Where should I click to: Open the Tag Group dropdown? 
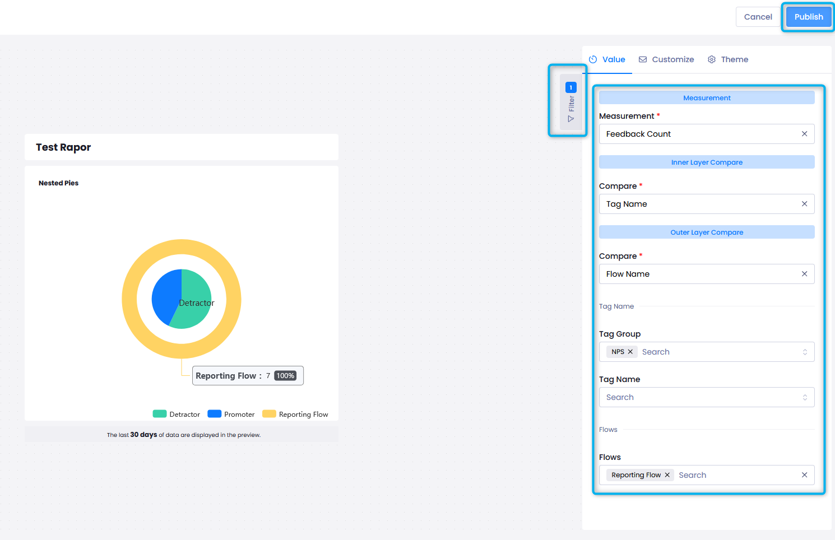coord(805,352)
